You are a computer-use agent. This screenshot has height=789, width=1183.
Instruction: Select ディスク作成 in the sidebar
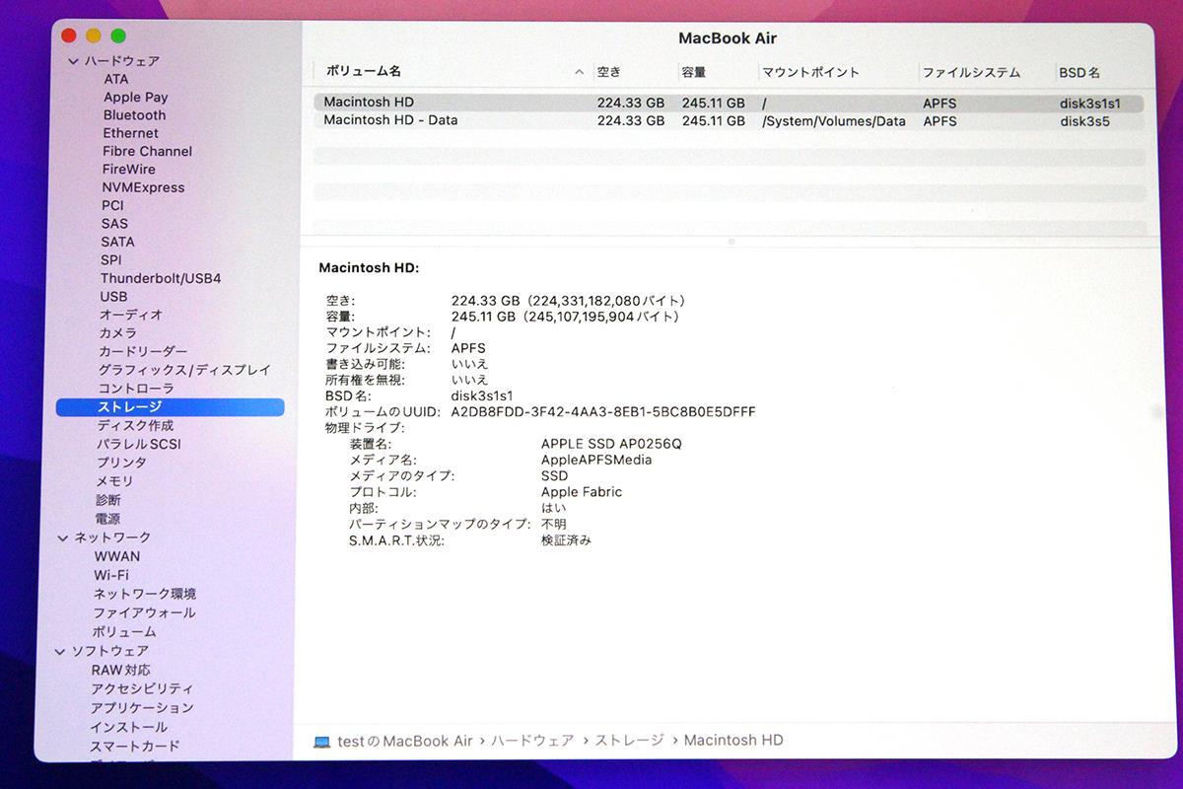[x=135, y=425]
